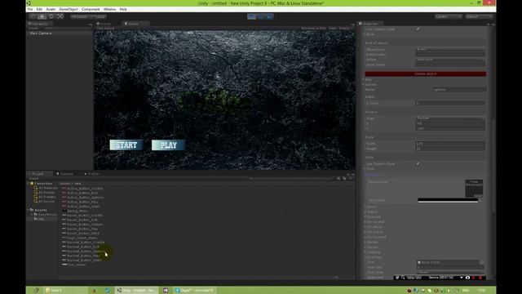Select the Scale tool in the toolbar
This screenshot has width=522, height=294.
(60, 16)
